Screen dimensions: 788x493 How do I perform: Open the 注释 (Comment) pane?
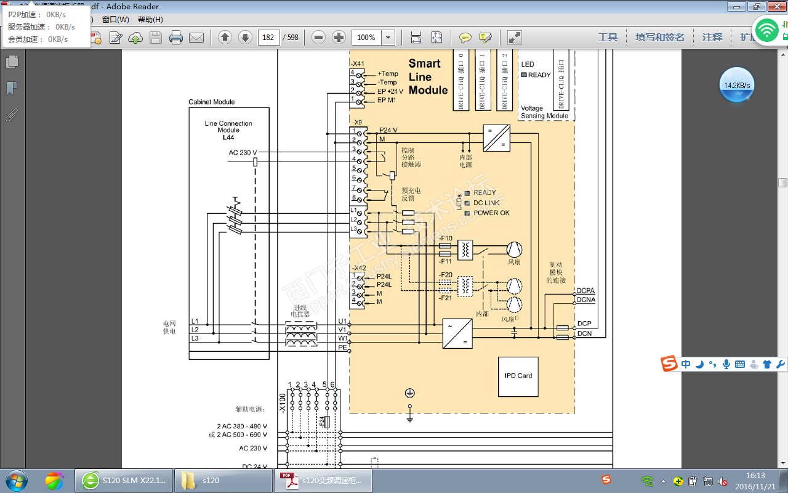point(712,38)
